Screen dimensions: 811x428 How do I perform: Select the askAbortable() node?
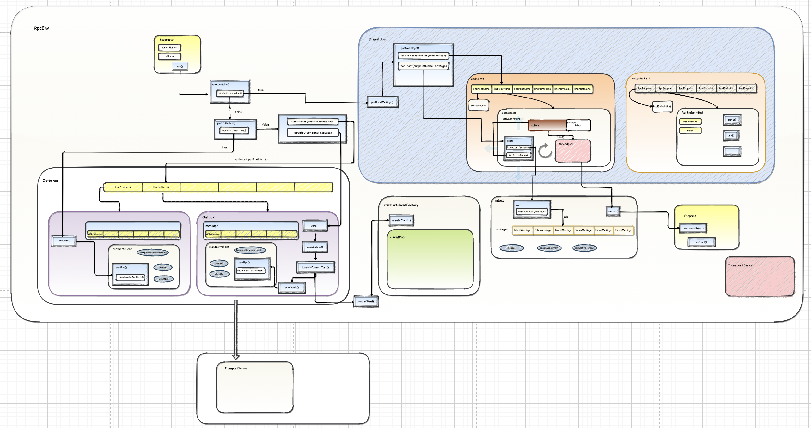230,92
